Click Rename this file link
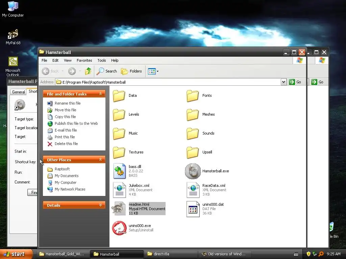The width and height of the screenshot is (346, 259). pyautogui.click(x=68, y=103)
